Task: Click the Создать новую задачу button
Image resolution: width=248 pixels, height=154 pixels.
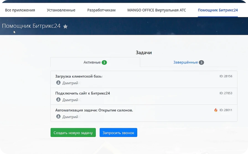Action: point(73,132)
